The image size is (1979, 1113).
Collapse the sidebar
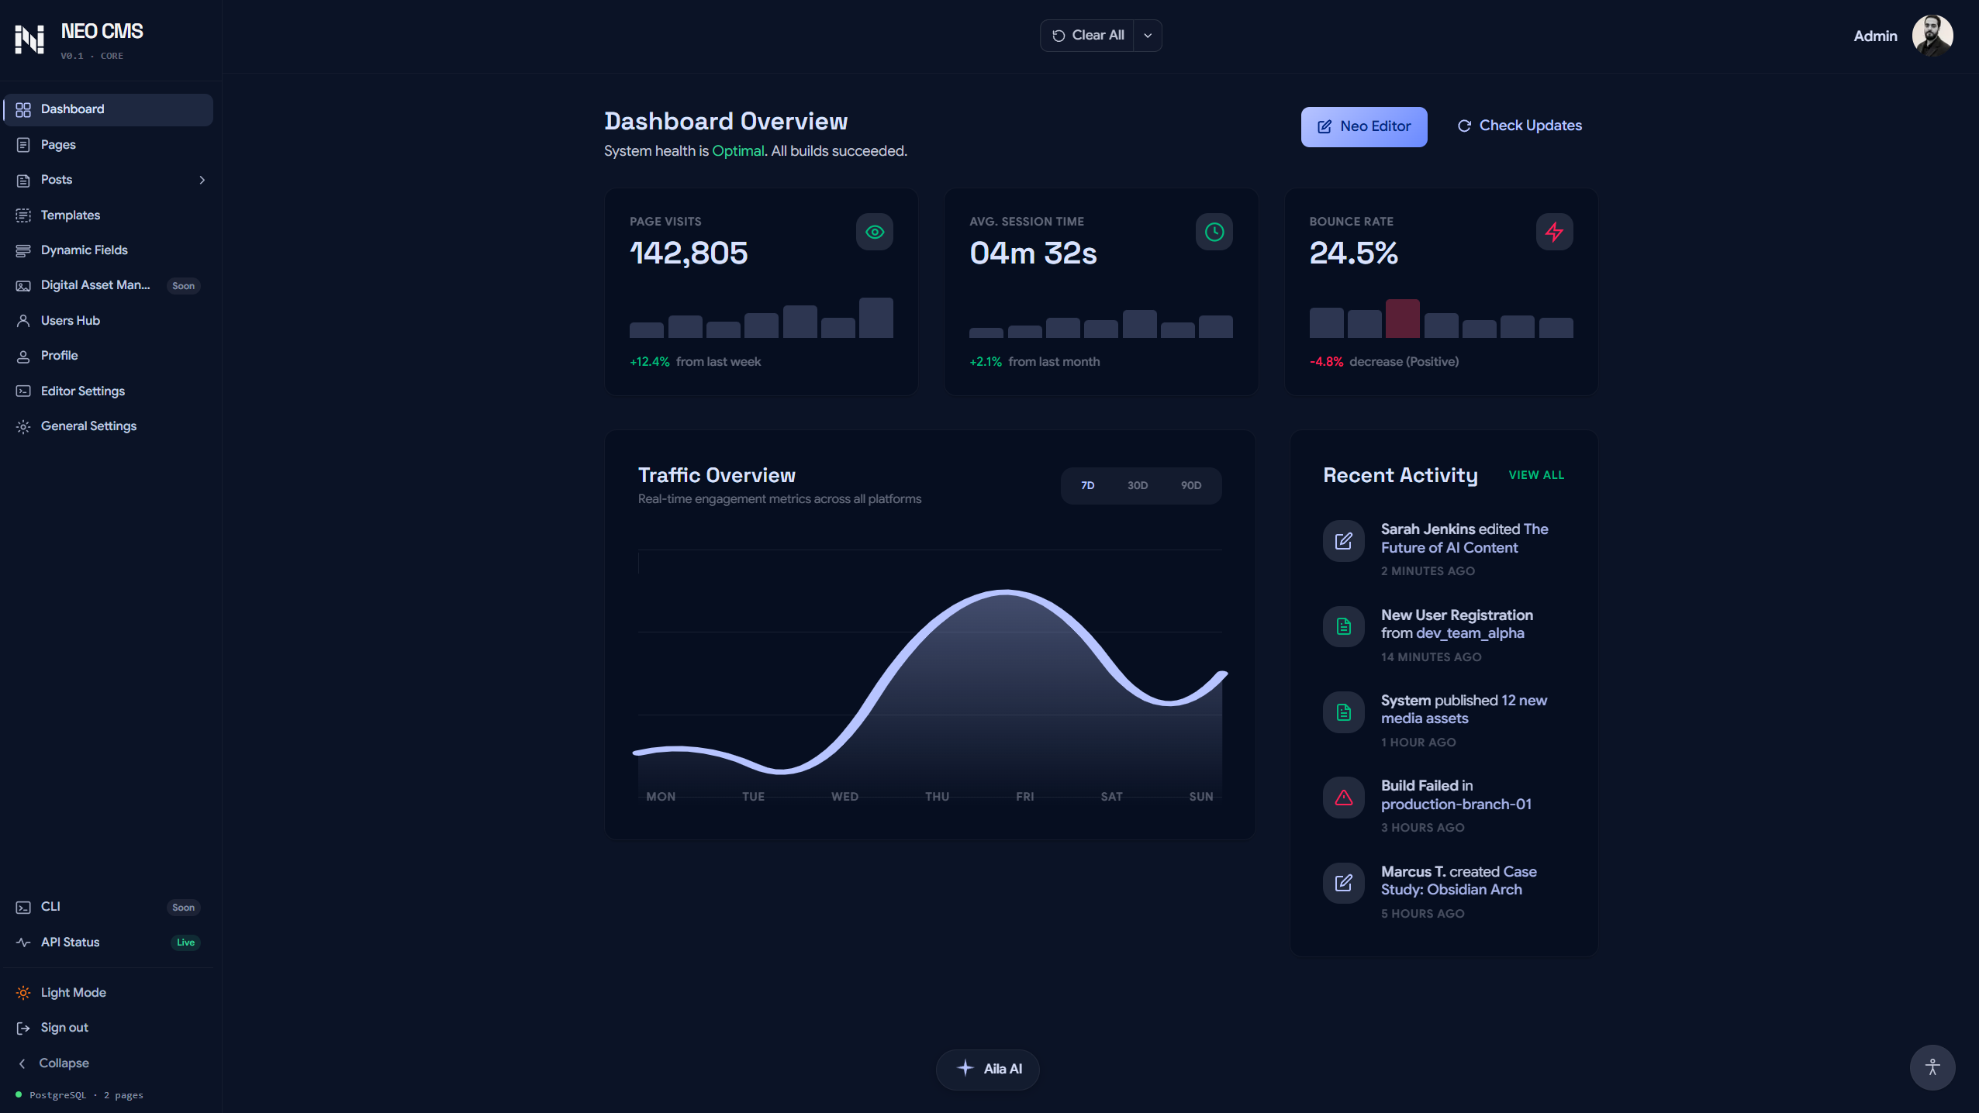[x=64, y=1063]
